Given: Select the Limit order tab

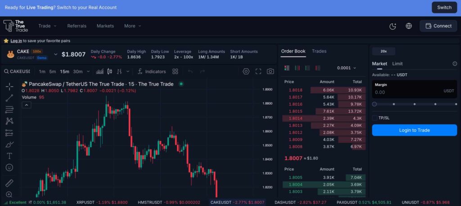Looking at the screenshot, I should (x=398, y=64).
